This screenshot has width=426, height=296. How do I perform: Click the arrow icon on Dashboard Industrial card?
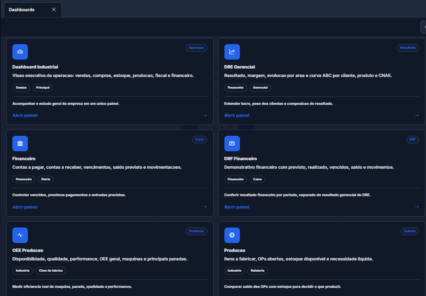coord(205,116)
